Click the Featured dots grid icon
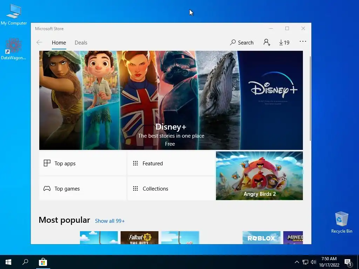The height and width of the screenshot is (269, 359). [x=135, y=163]
